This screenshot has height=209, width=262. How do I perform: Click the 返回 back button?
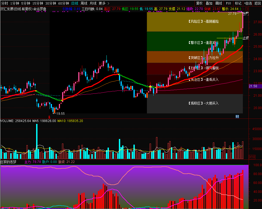tap(257, 3)
